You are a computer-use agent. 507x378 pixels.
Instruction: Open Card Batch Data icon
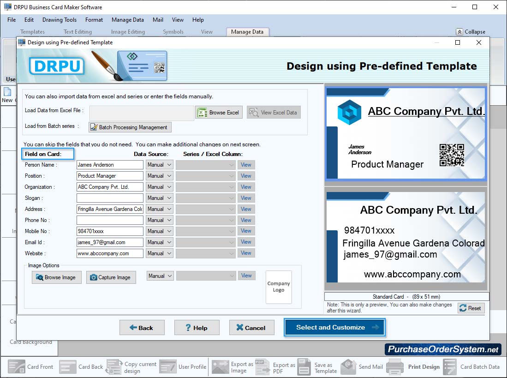click(x=449, y=366)
